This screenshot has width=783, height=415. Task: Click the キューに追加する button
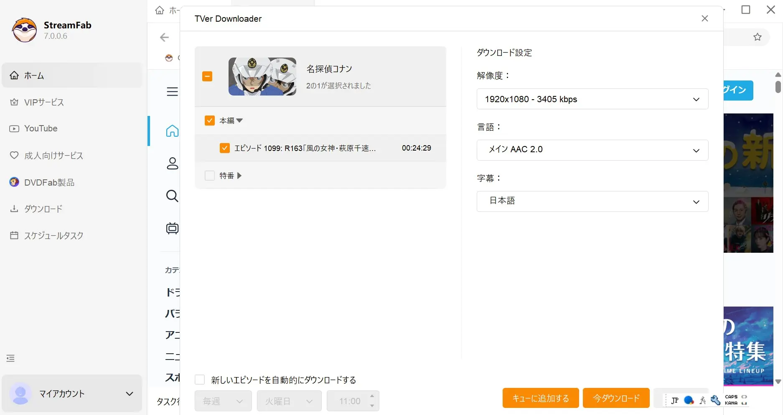point(541,398)
